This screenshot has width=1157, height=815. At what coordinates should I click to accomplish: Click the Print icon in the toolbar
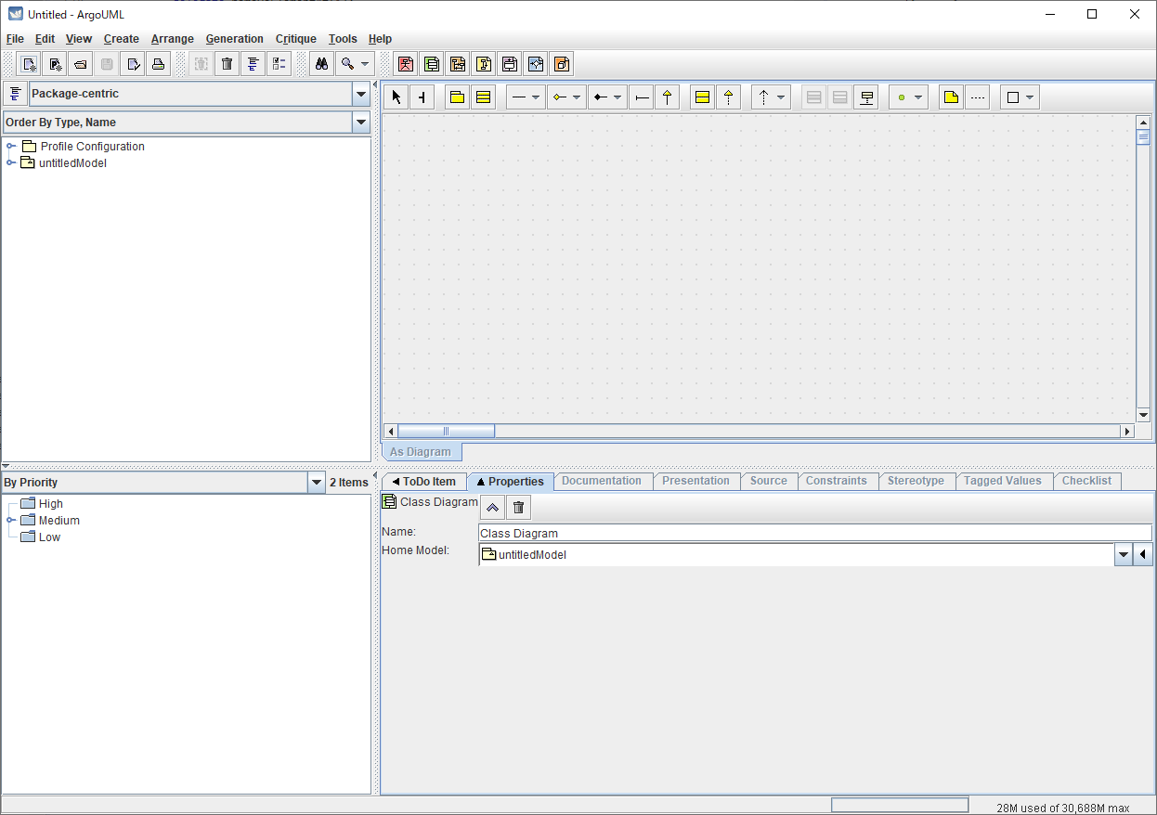pos(159,64)
